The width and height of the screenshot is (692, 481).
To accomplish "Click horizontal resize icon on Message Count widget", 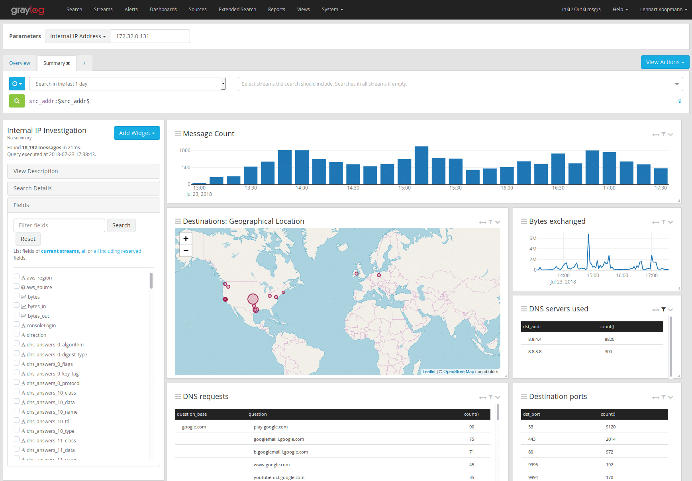I will [x=655, y=135].
